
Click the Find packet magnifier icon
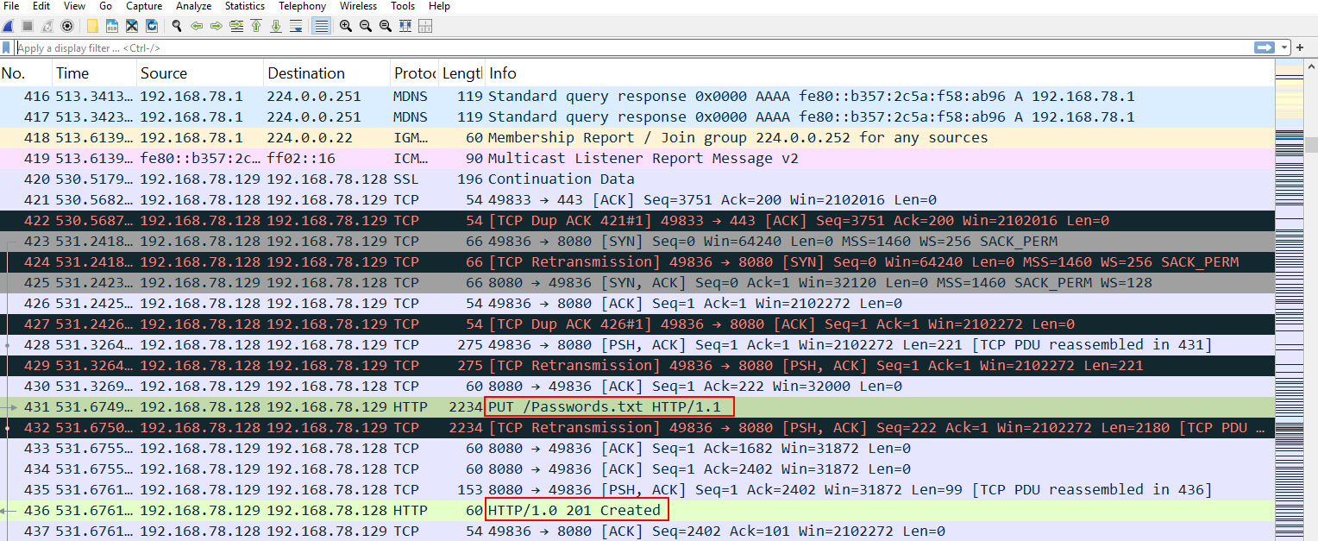(176, 26)
